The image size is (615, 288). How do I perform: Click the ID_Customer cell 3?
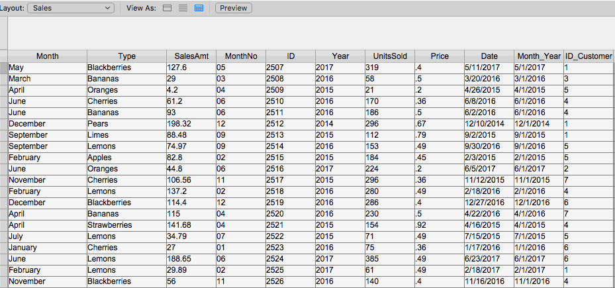(588, 79)
